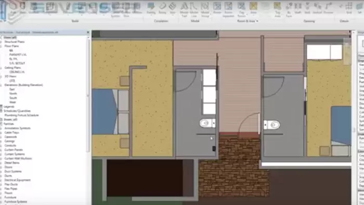The image size is (364, 205).
Task: Expand the Doors family category
Action: pos(1,167)
